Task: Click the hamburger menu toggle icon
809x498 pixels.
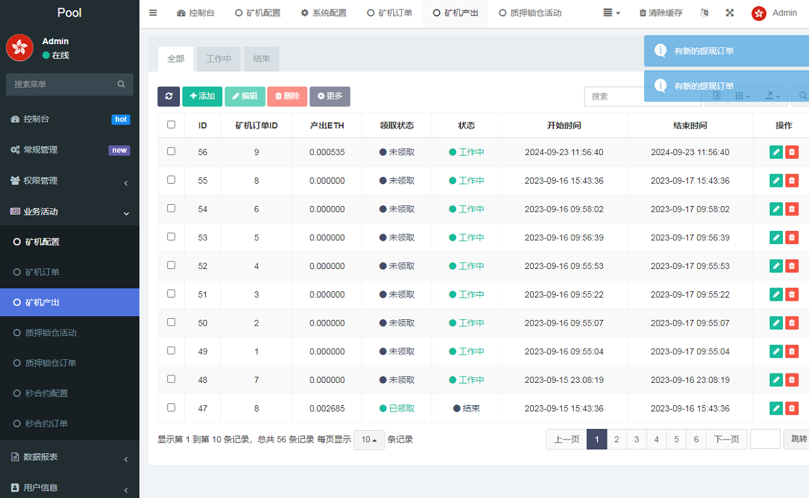Action: coord(153,13)
